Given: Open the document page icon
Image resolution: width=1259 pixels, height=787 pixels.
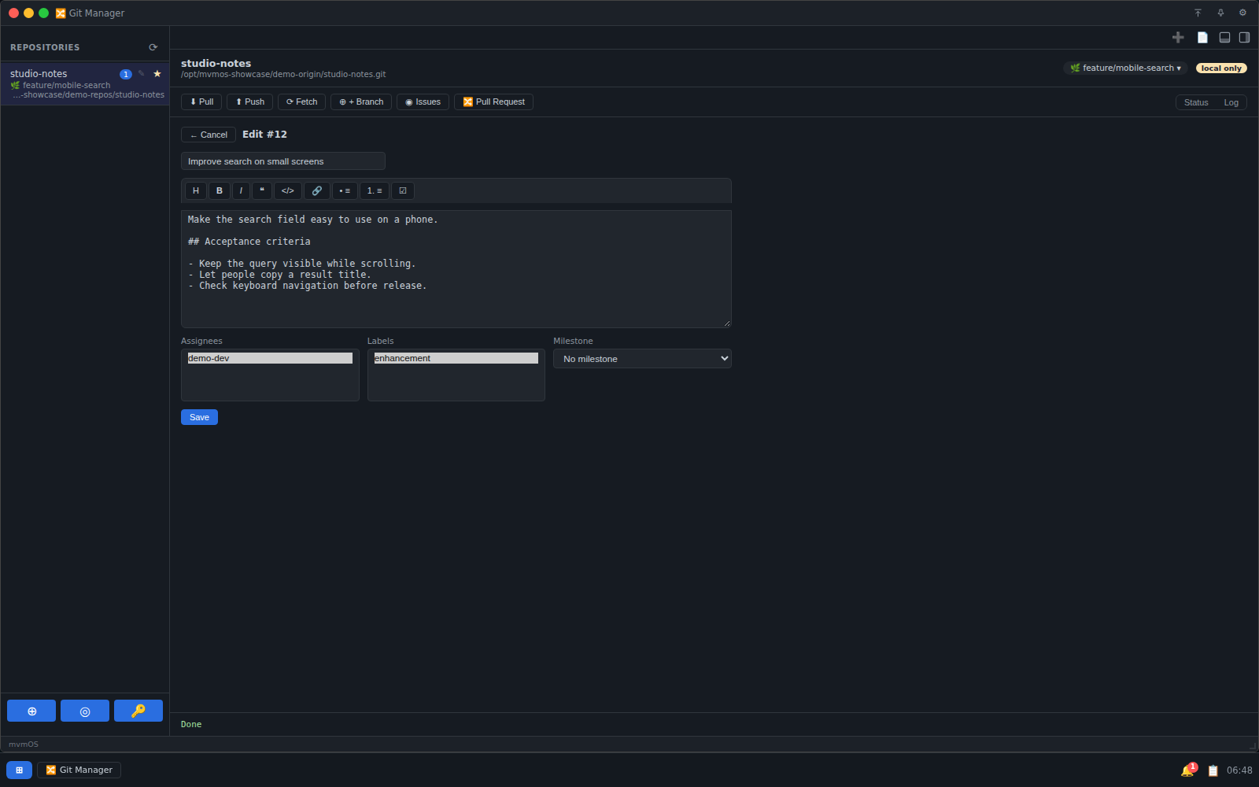Looking at the screenshot, I should [x=1202, y=37].
